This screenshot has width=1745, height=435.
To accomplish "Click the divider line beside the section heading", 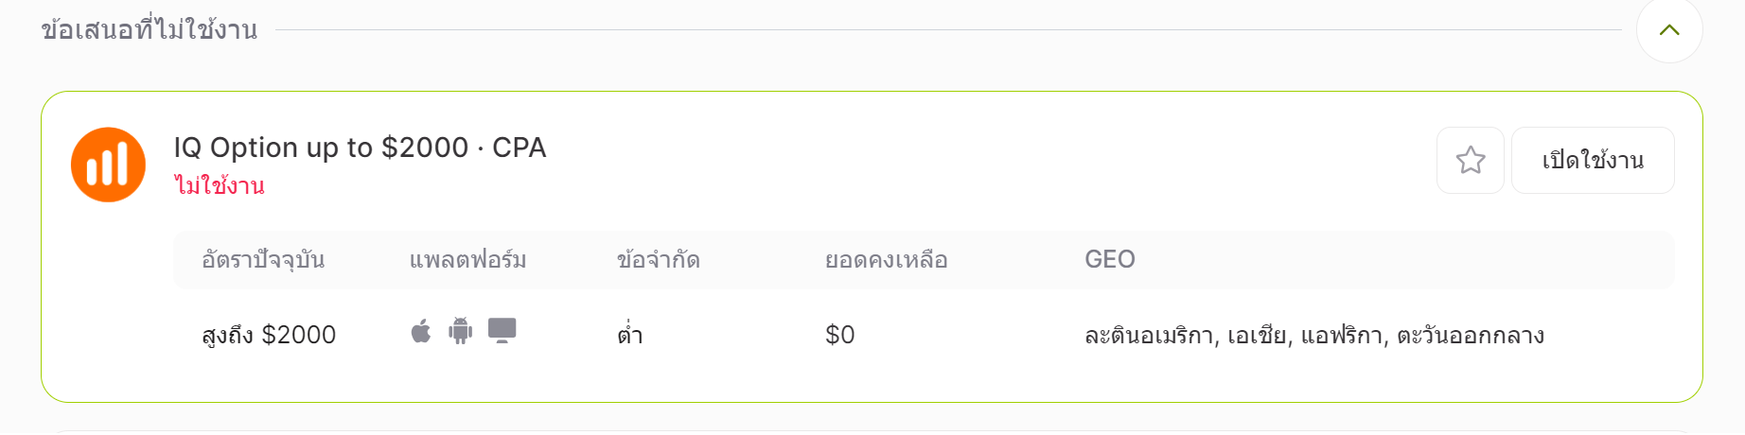I will [x=949, y=29].
